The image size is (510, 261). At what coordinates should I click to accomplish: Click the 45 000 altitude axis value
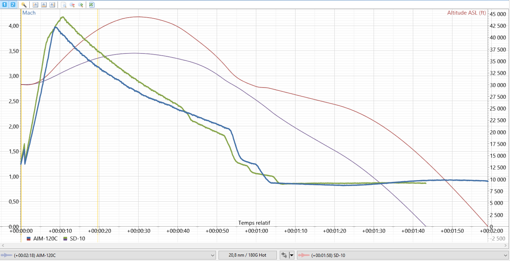499,14
